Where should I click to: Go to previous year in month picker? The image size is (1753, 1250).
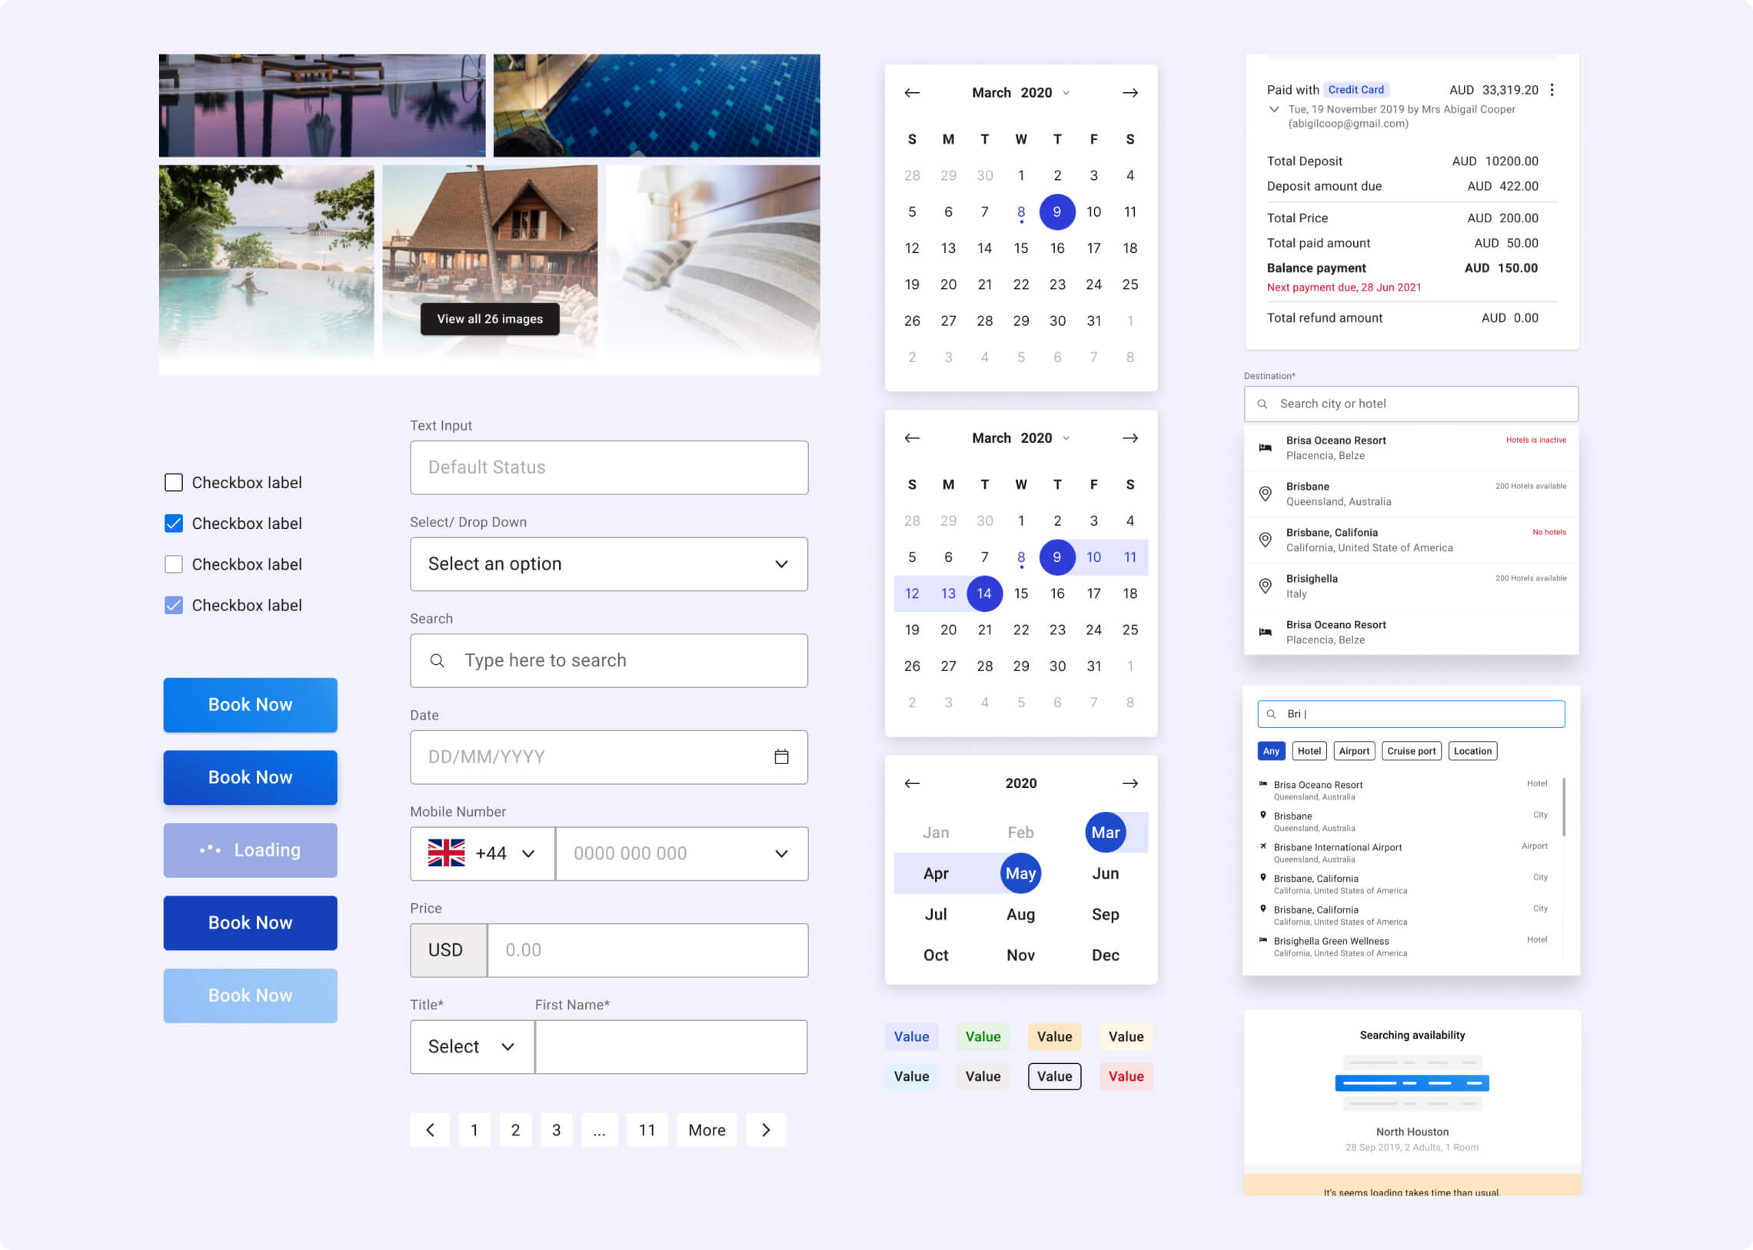point(912,783)
